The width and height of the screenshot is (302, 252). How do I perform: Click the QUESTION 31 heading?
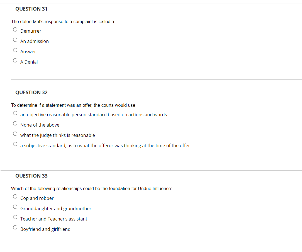(x=31, y=9)
